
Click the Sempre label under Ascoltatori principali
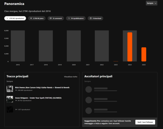(87, 81)
